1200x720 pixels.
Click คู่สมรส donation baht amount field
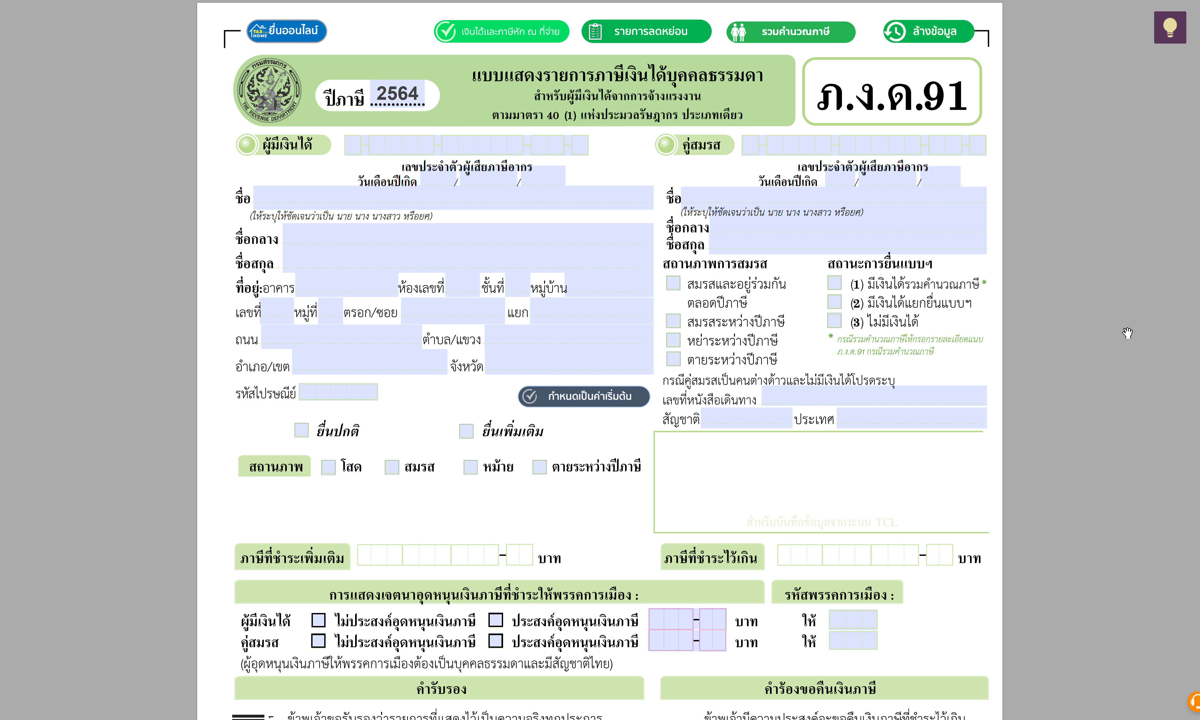tap(687, 640)
